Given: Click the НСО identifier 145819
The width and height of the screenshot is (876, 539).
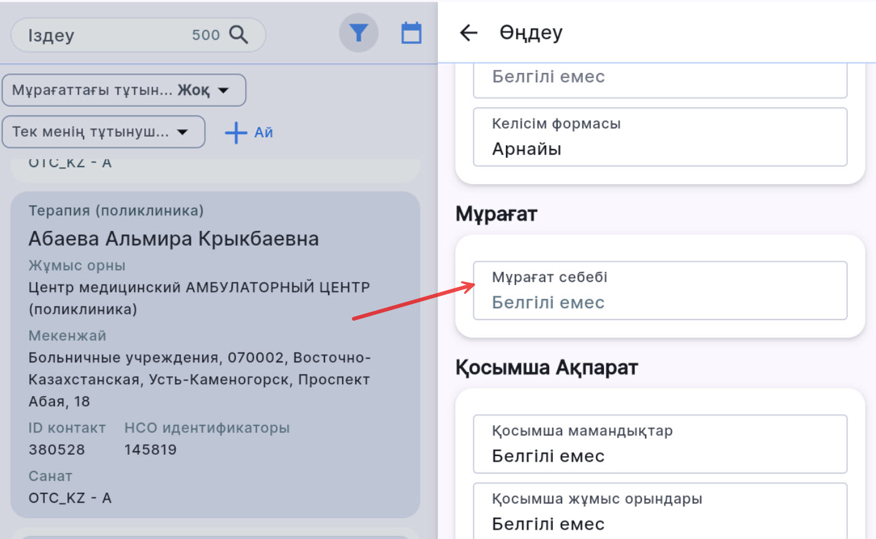Looking at the screenshot, I should coord(150,449).
